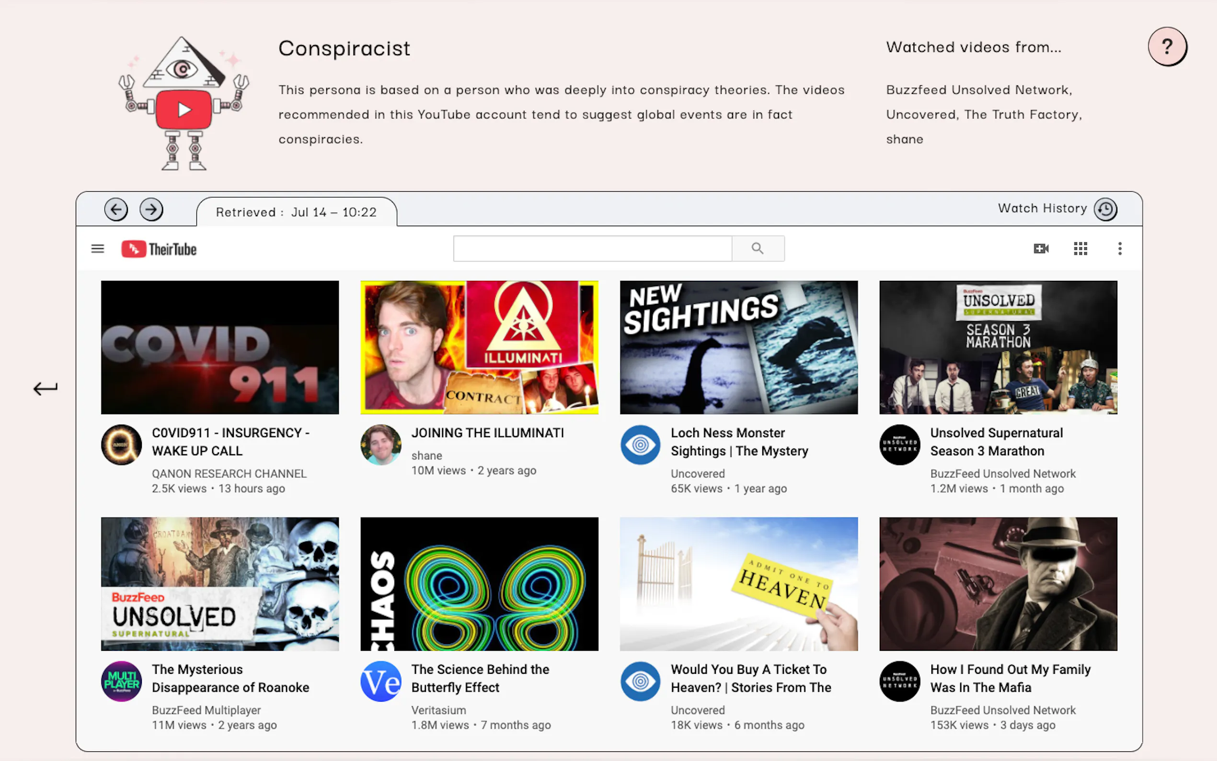Click the question mark help button
Screen dimensions: 1217x761
[1167, 47]
